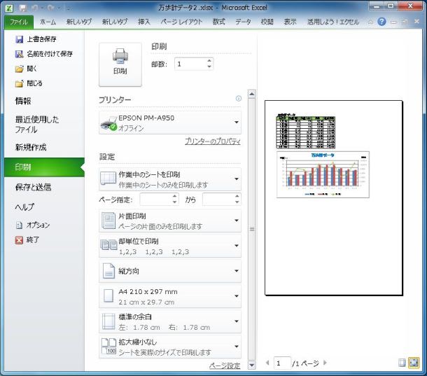Switch to the ホーム ribbon tab

[48, 22]
